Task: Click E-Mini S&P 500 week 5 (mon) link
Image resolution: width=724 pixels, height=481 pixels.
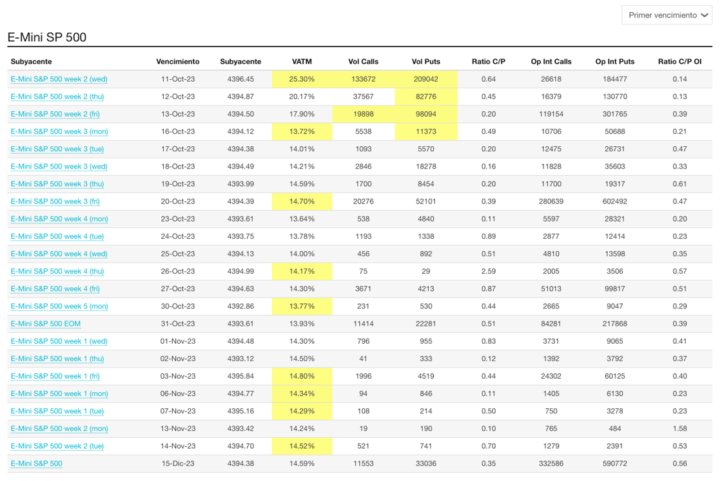Action: (x=59, y=307)
